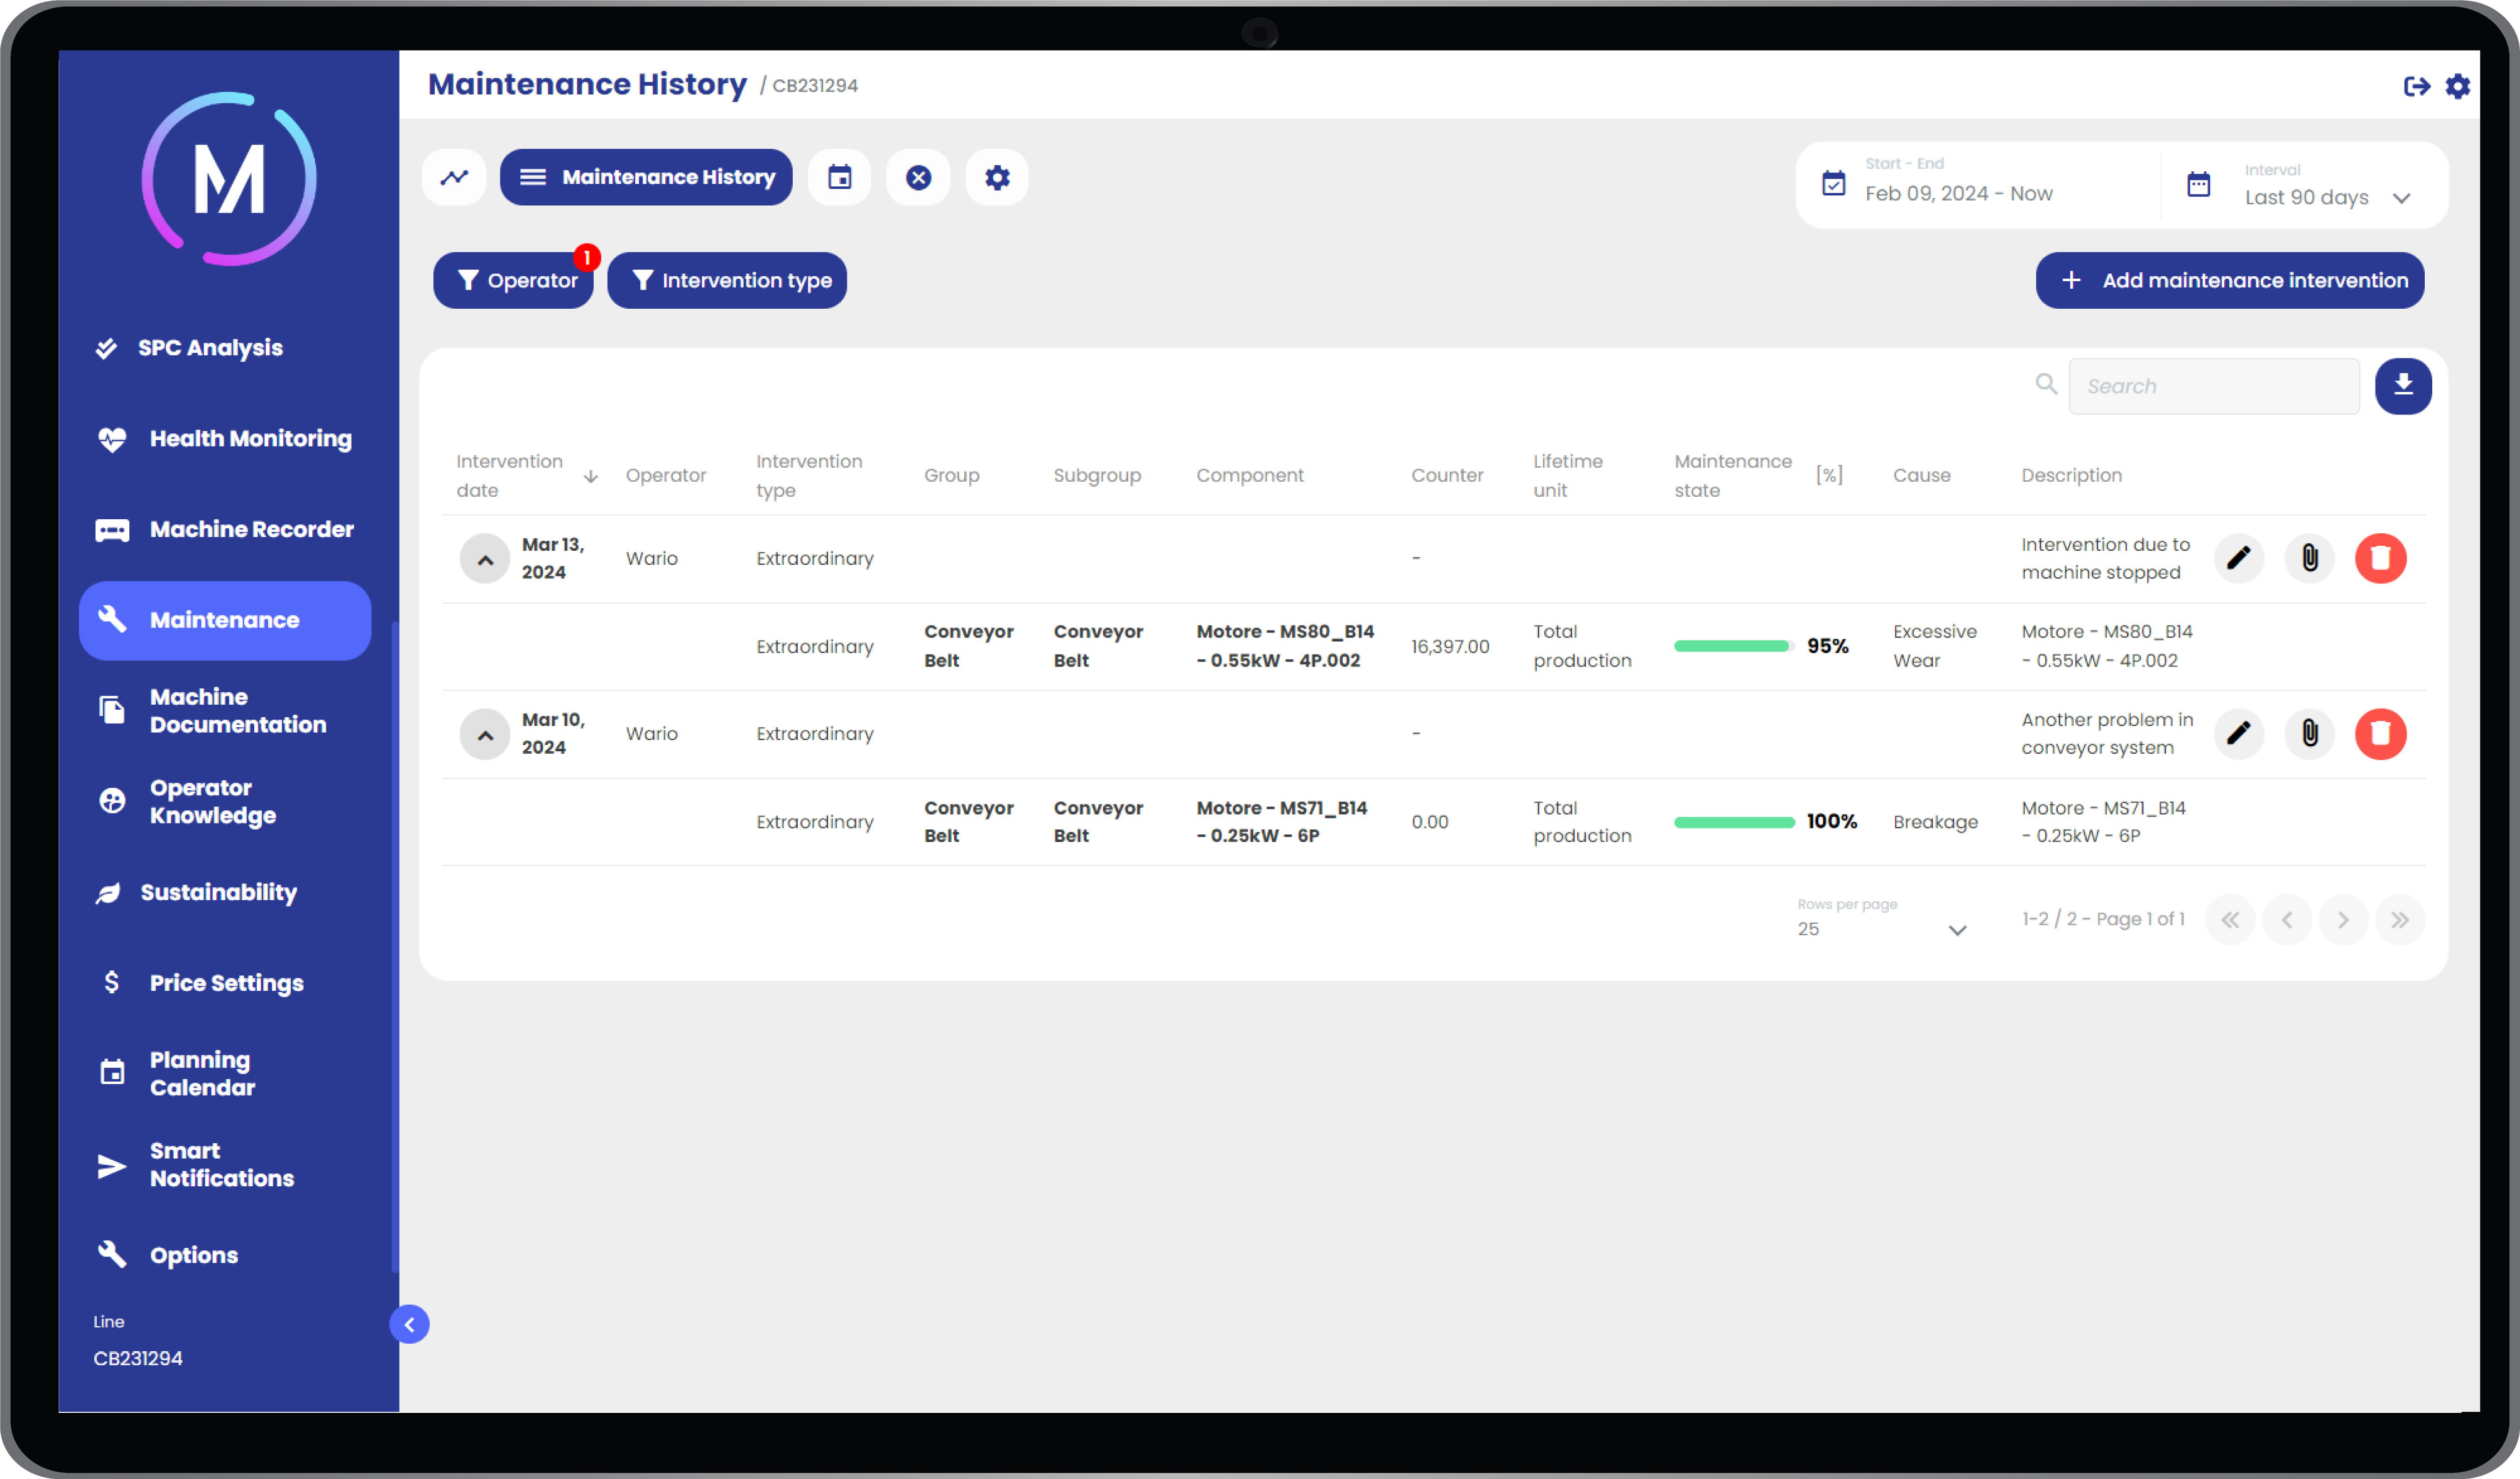The width and height of the screenshot is (2520, 1479).
Task: Click the Operator column header
Action: coord(666,476)
